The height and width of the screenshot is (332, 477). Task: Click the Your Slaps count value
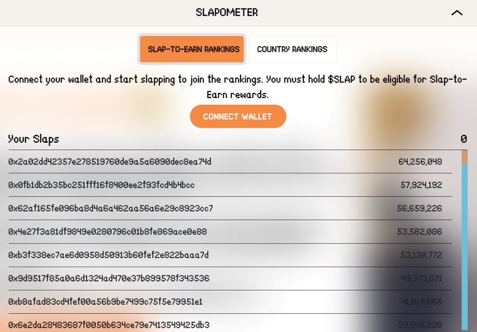pyautogui.click(x=463, y=139)
